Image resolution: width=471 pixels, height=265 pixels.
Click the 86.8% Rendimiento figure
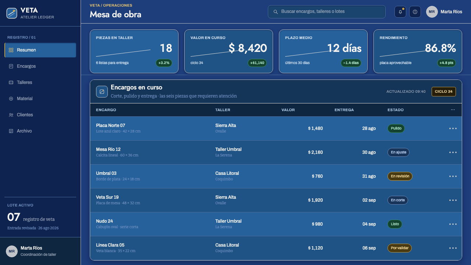(x=440, y=48)
